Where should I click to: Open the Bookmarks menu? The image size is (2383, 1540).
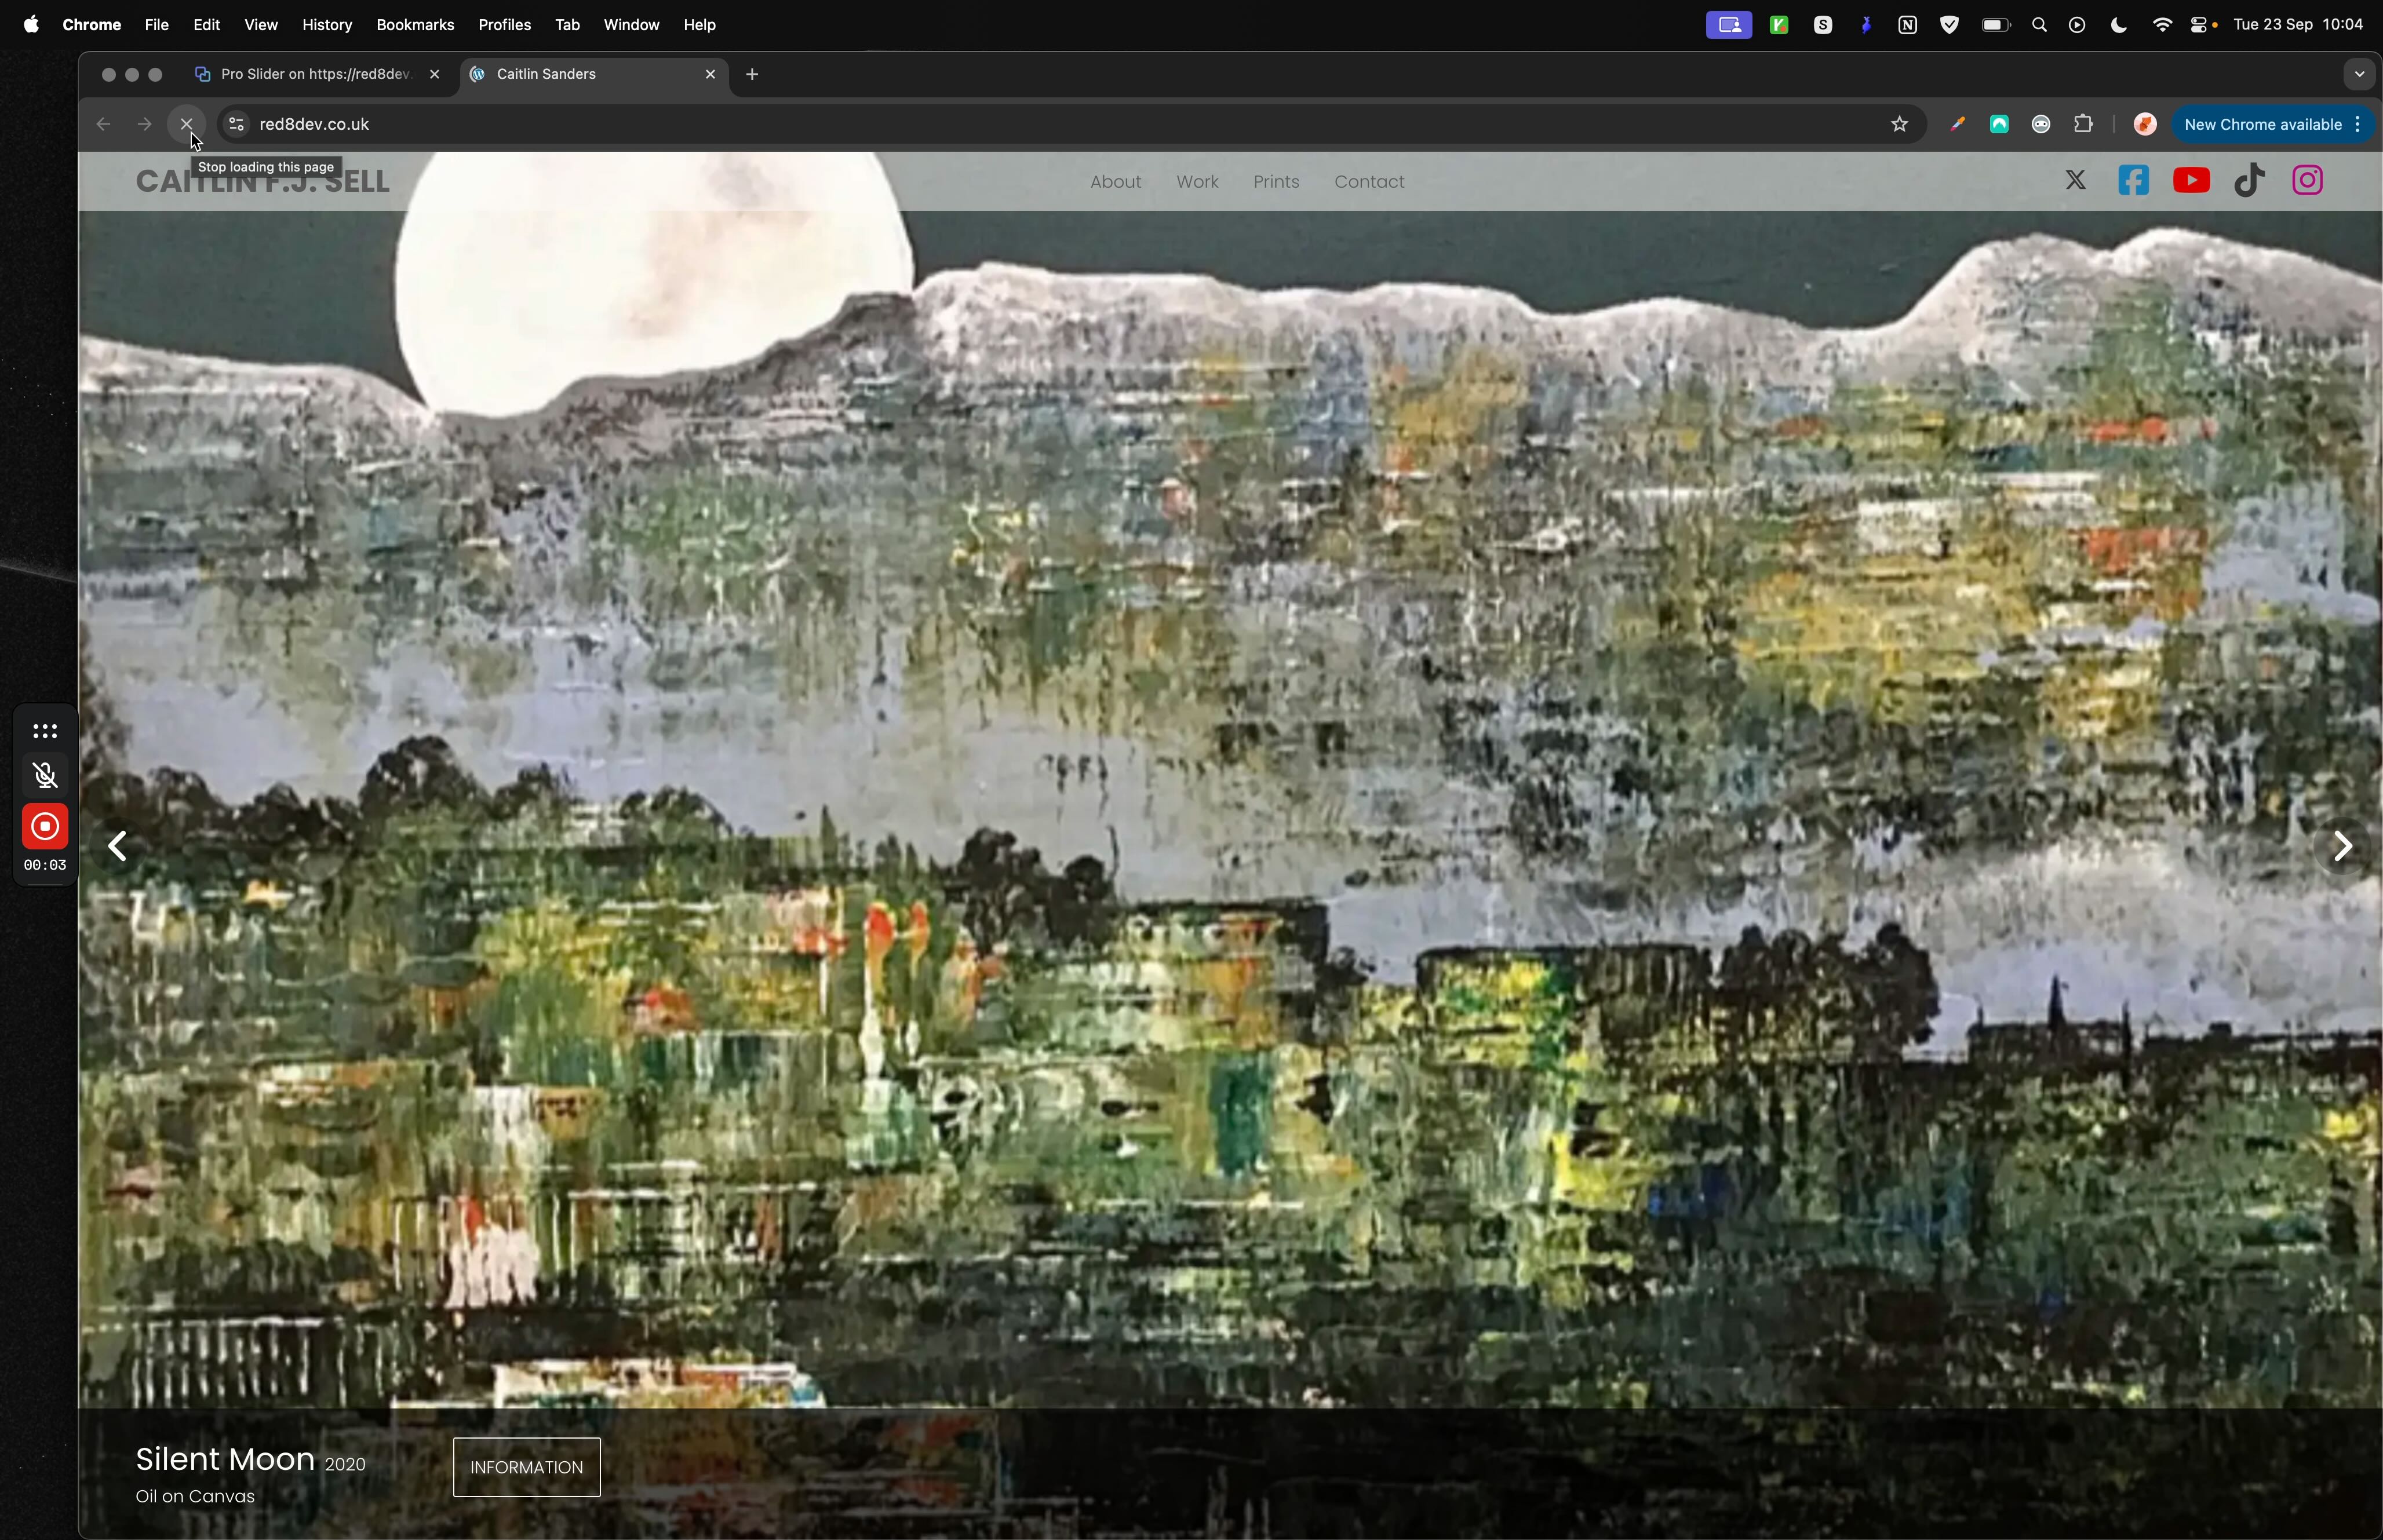point(415,25)
